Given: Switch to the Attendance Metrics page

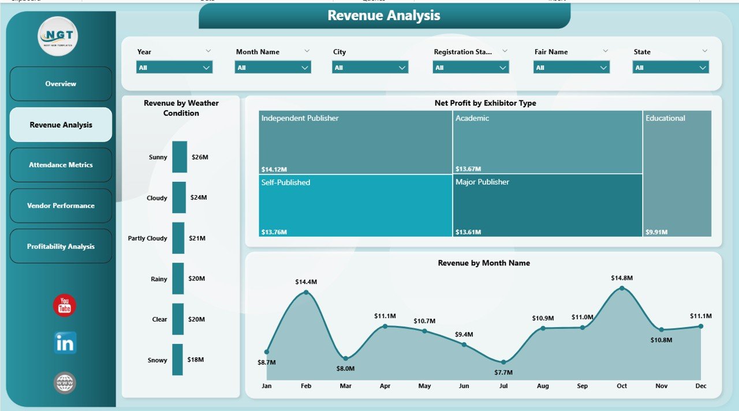Looking at the screenshot, I should pos(61,165).
